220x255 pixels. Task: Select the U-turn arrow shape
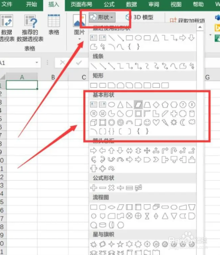click(174, 150)
